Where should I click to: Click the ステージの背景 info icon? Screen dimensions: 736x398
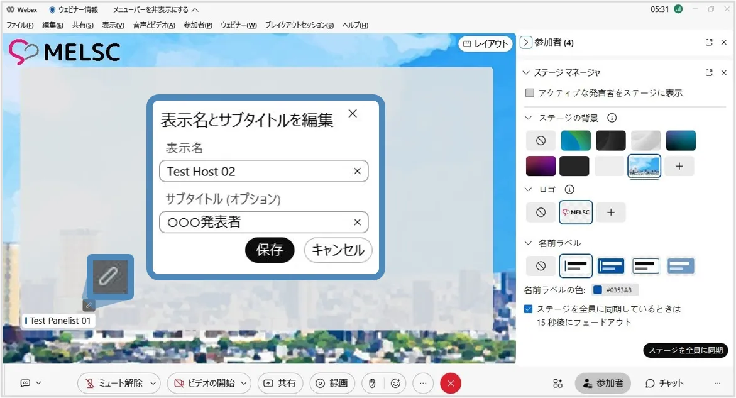(612, 118)
